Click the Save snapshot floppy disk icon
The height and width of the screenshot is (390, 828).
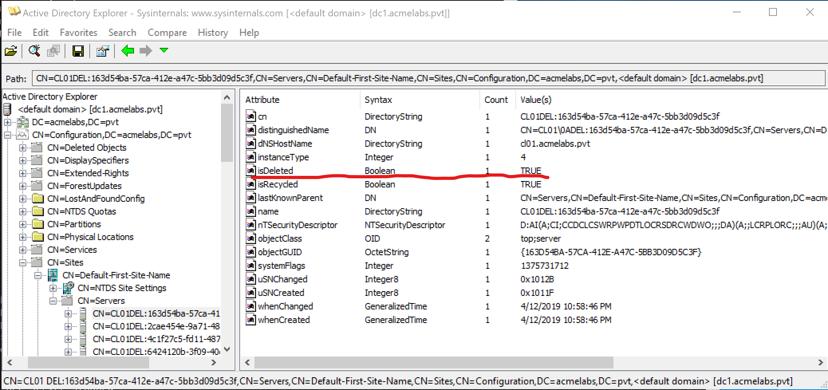tap(78, 51)
